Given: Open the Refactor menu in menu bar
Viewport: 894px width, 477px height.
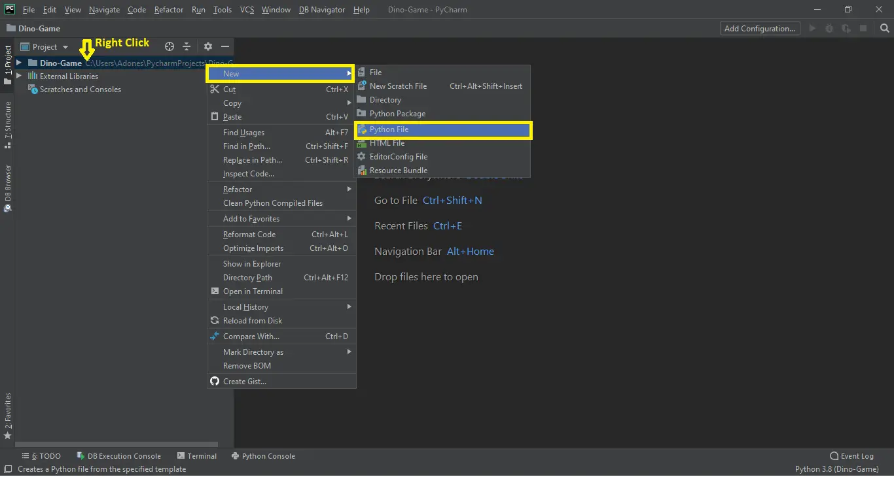Looking at the screenshot, I should tap(169, 10).
